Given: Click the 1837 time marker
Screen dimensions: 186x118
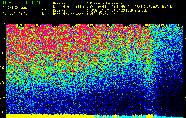Looking at the screenshot, I should (x=127, y=25).
